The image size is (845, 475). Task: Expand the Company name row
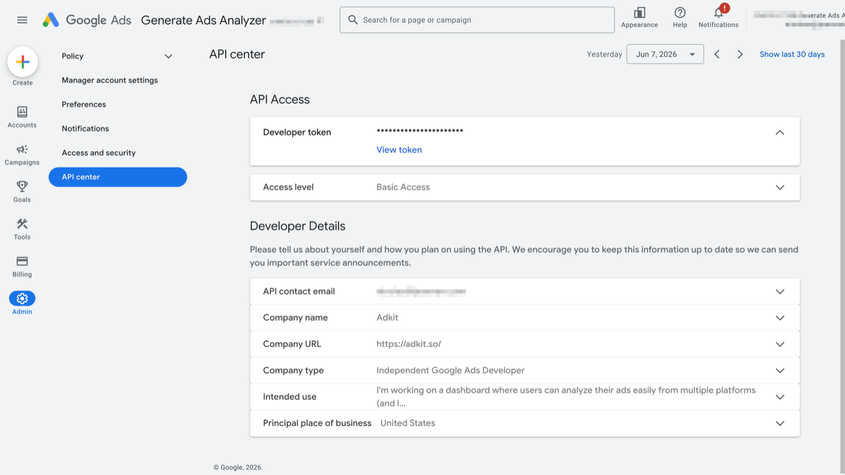(780, 317)
